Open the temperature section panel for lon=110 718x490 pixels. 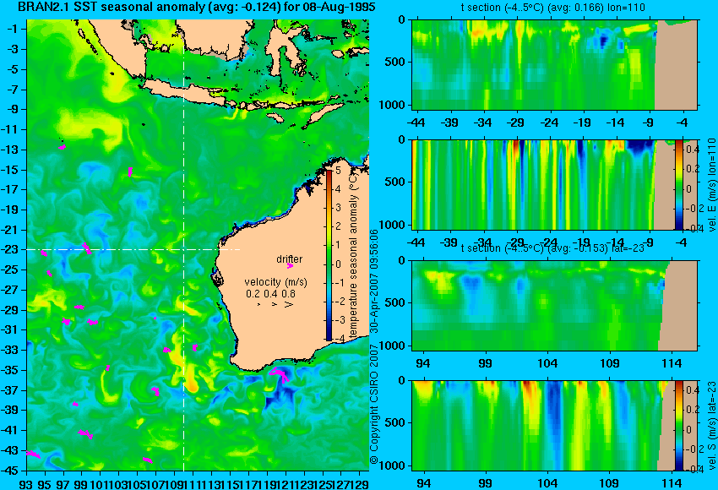tap(554, 64)
